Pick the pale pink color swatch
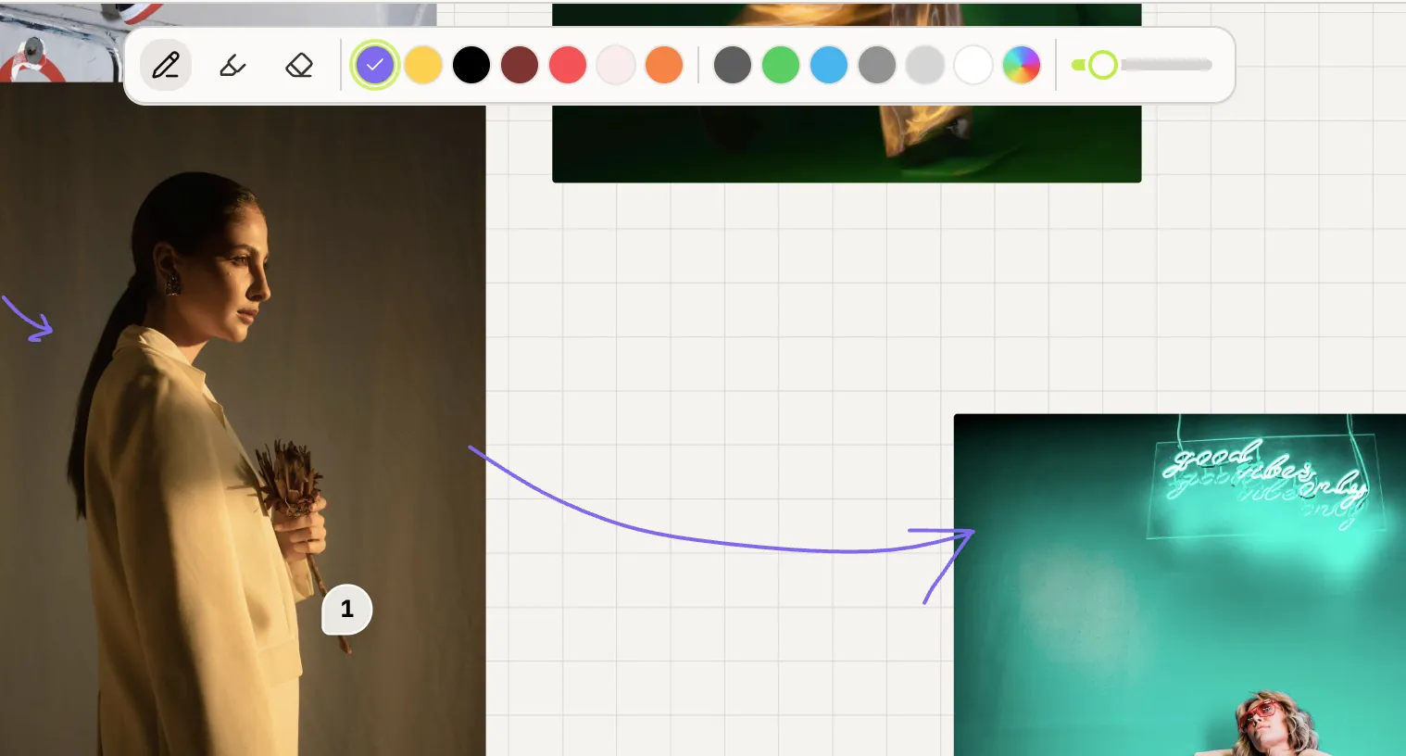This screenshot has width=1406, height=756. click(616, 65)
